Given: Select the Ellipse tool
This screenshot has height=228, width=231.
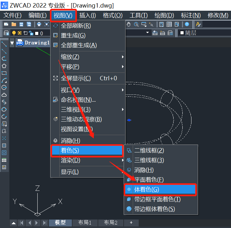Looking at the screenshot, I should coord(4,109).
